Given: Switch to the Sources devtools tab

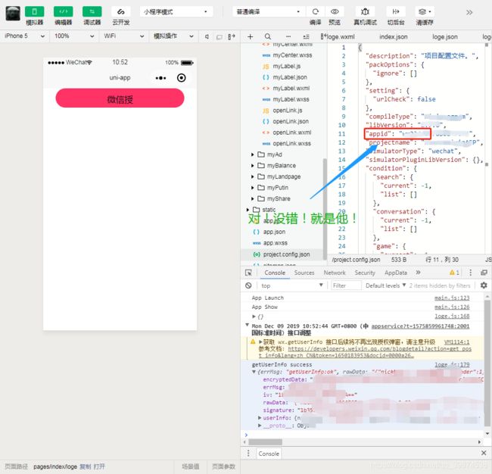Looking at the screenshot, I should 304,273.
